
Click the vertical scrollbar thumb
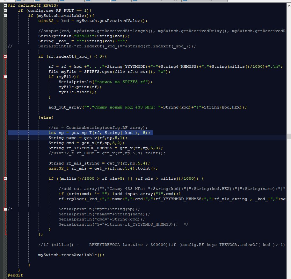click(289, 136)
